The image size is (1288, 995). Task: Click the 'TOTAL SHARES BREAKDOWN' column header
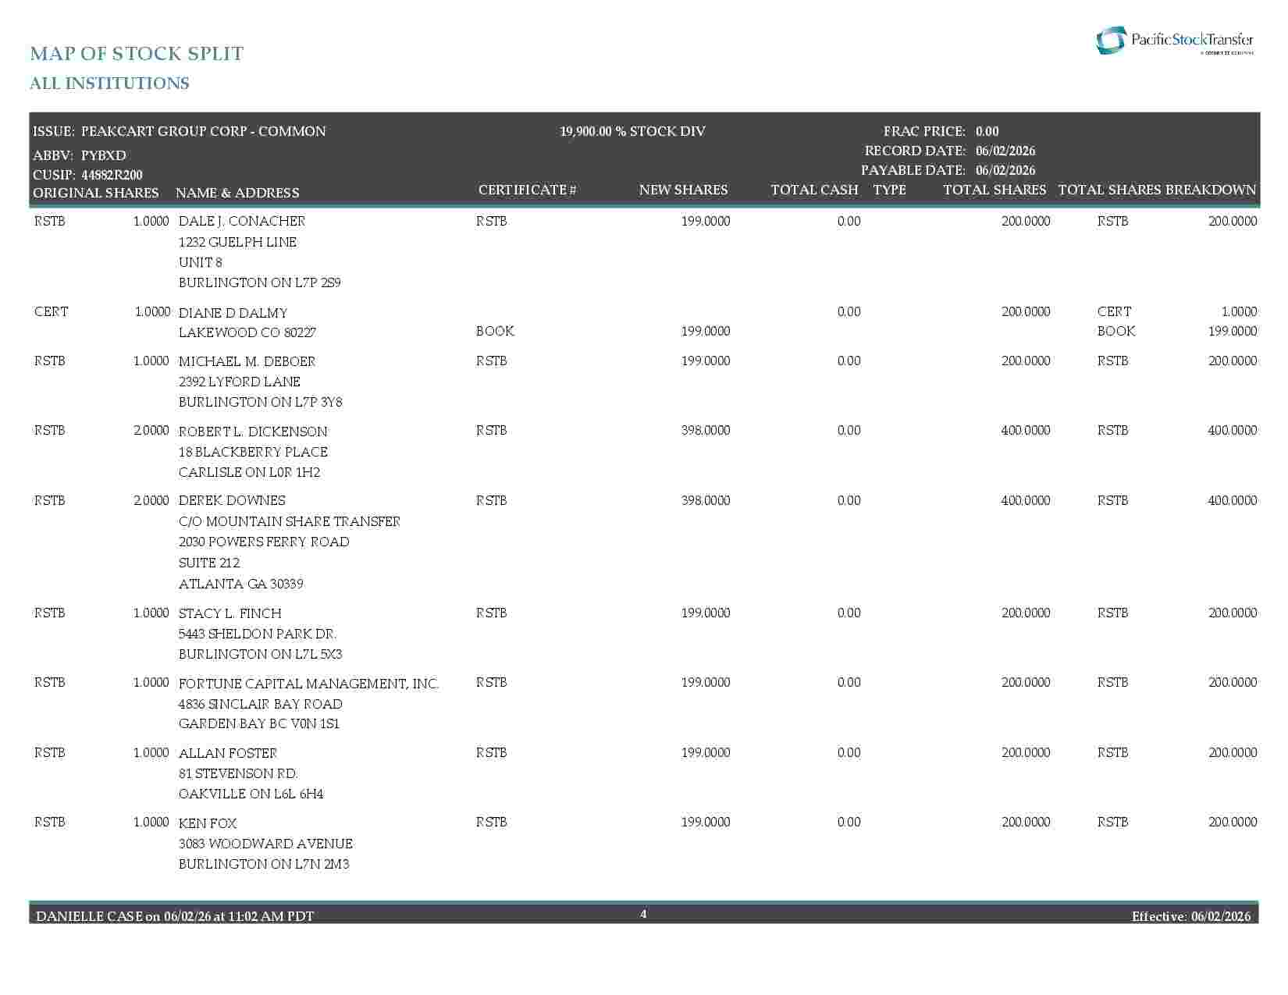point(1157,190)
